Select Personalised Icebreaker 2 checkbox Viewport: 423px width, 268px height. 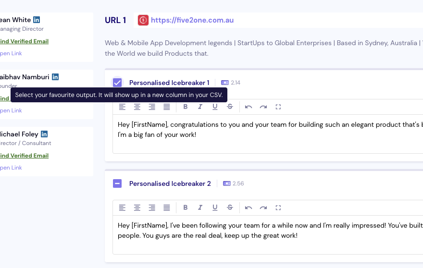117,183
